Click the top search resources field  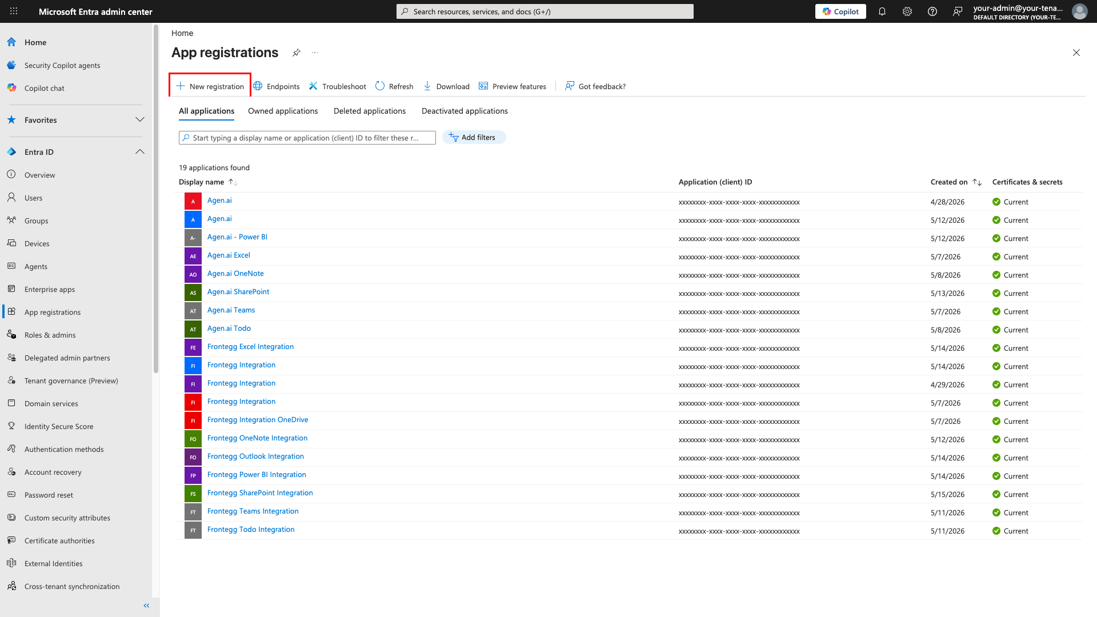point(545,11)
